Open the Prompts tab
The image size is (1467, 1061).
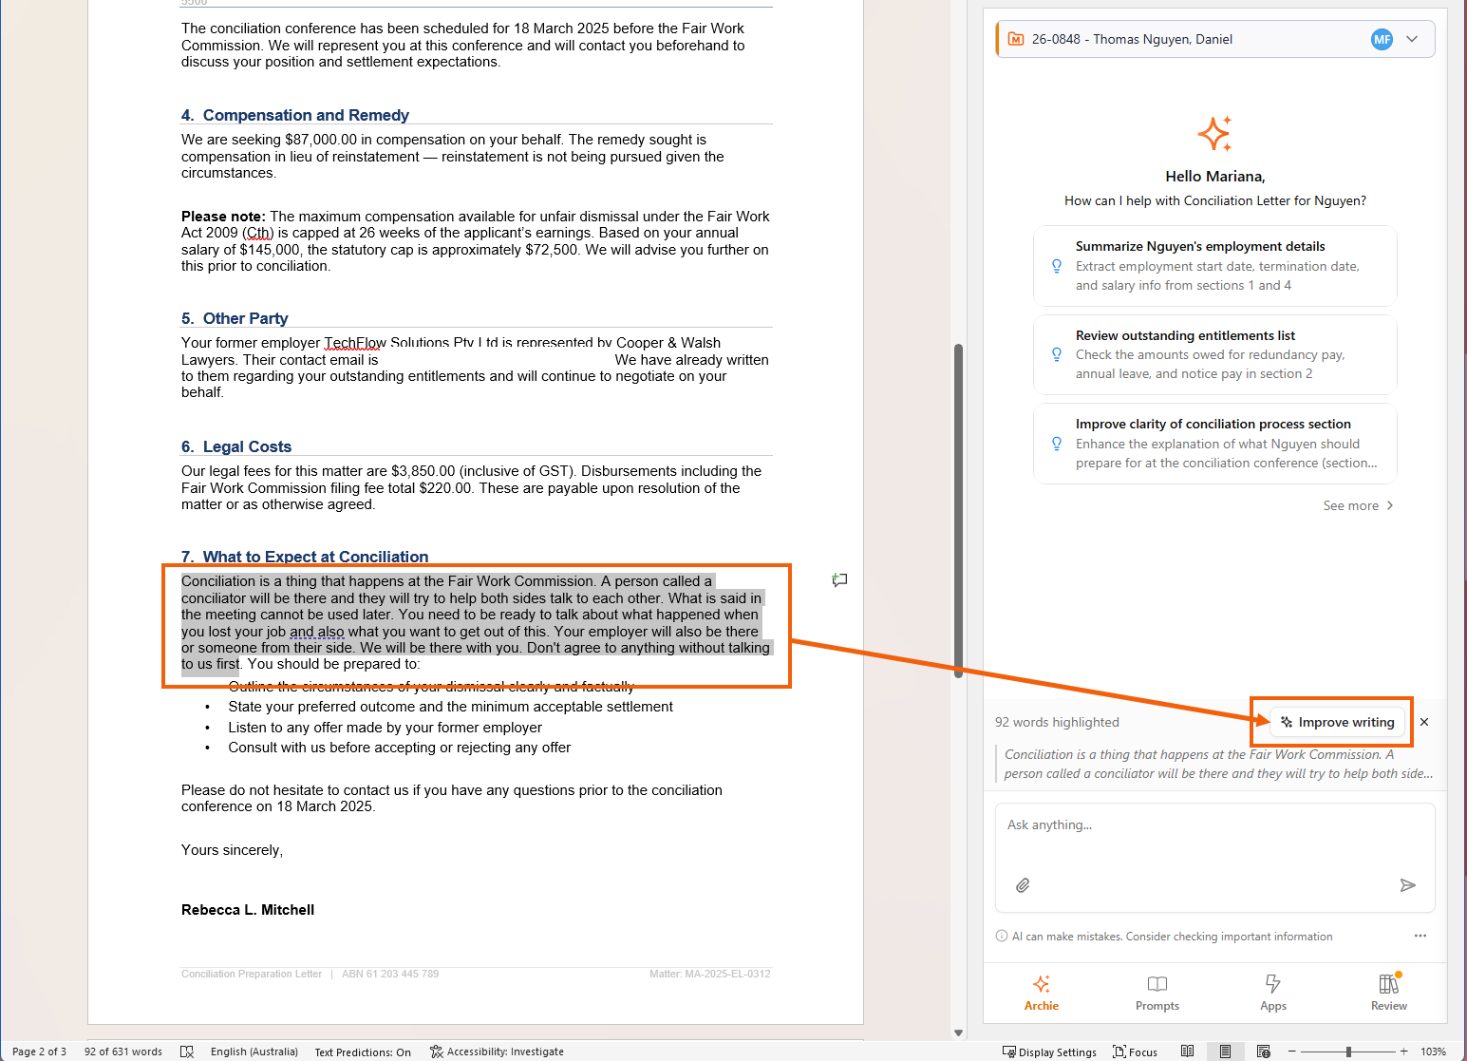[x=1157, y=992]
